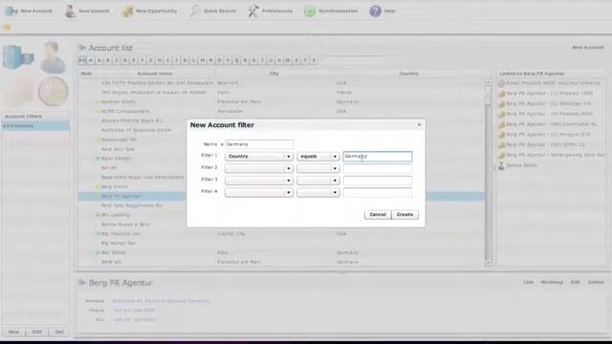Start Synchronization using the green icon
This screenshot has width=612, height=344.
[310, 11]
